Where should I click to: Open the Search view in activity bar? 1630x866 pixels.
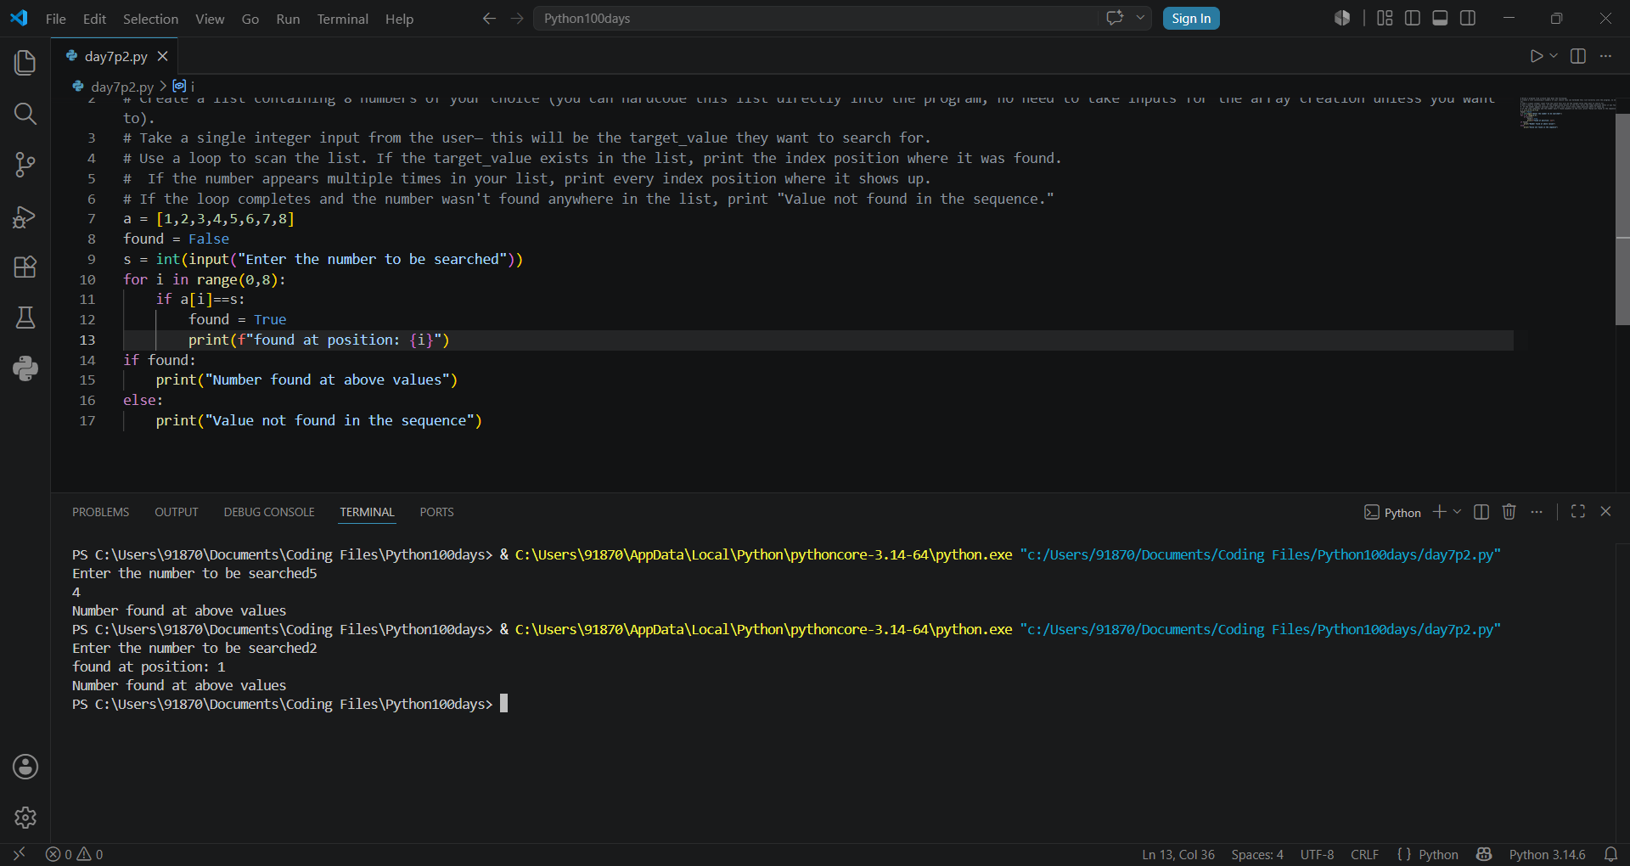pyautogui.click(x=25, y=114)
